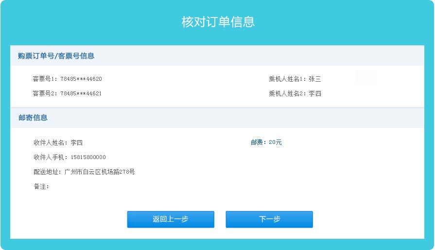
Task: Click the 客票号1 label
Action: click(x=45, y=79)
